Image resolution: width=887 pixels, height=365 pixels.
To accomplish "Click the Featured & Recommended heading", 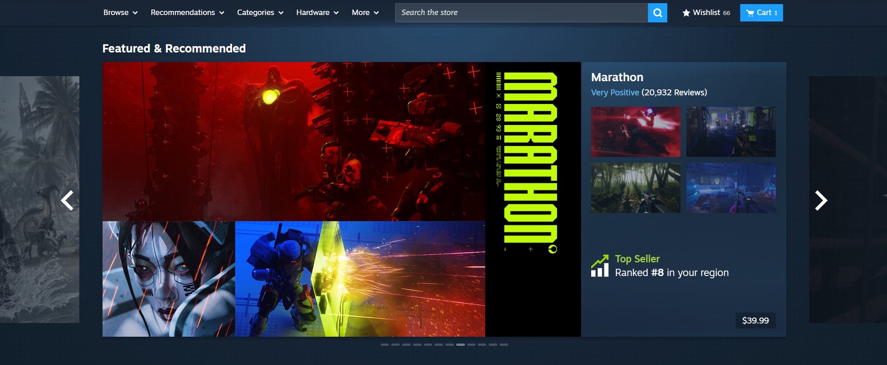I will pos(174,48).
